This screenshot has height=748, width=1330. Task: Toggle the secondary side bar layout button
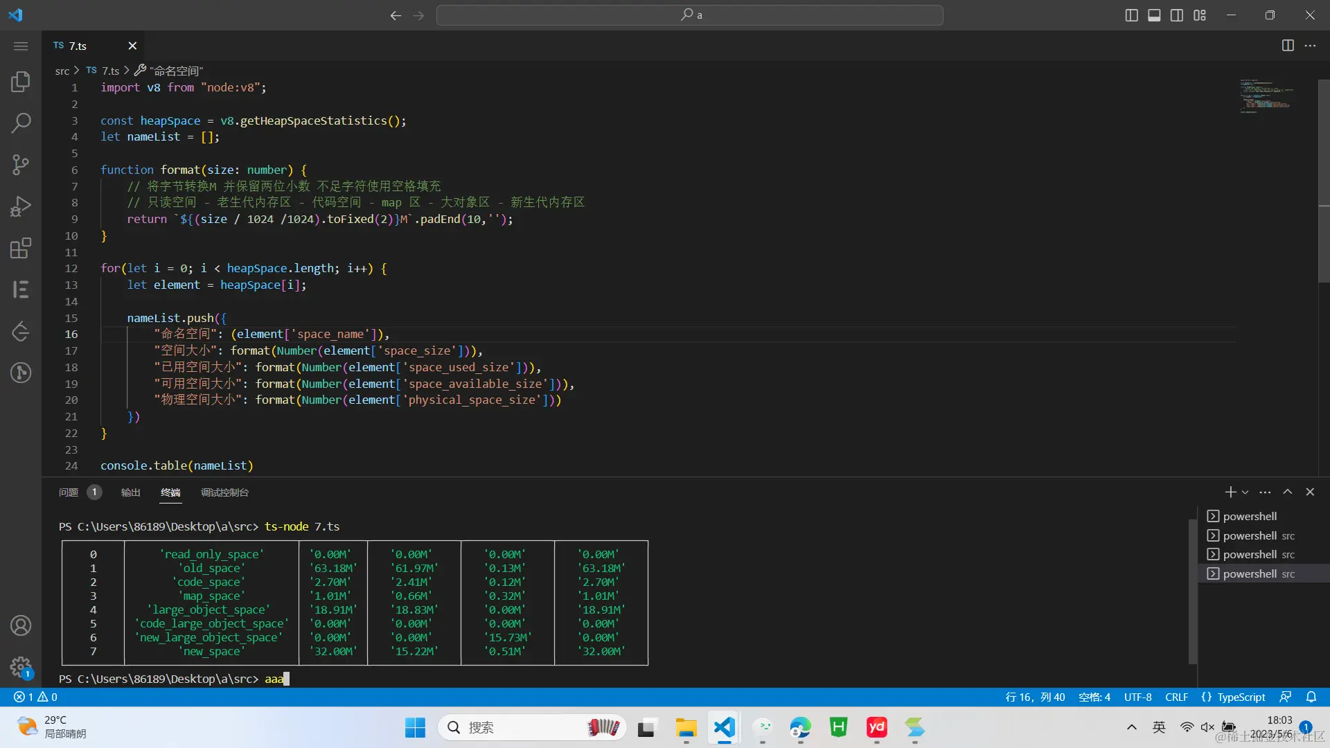[1177, 15]
